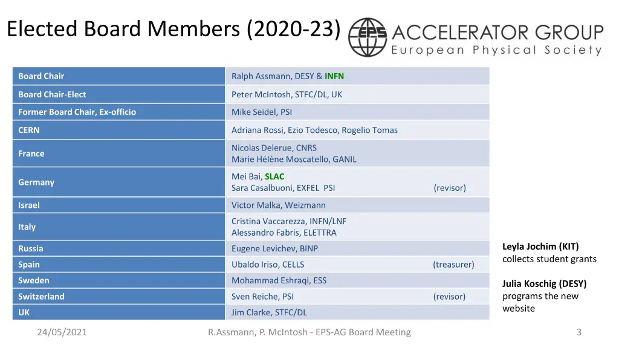Click the EPS globe logo icon
Image resolution: width=619 pixels, height=348 pixels.
368,37
